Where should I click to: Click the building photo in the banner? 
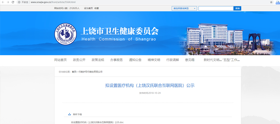pyautogui.click(x=226, y=39)
